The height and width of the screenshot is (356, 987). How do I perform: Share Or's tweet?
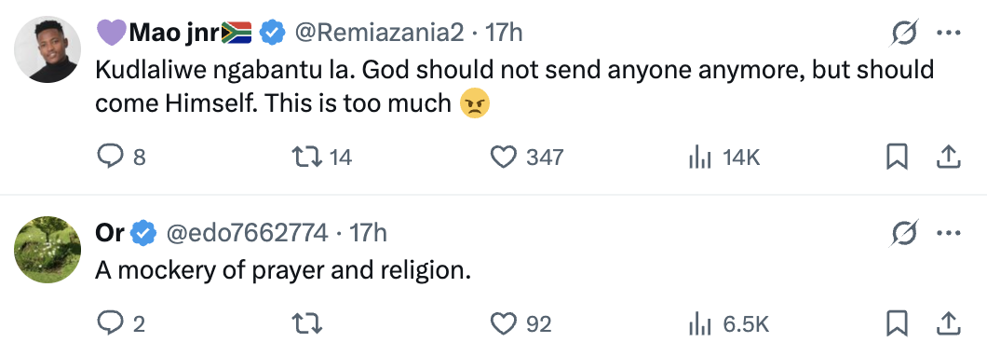(947, 324)
